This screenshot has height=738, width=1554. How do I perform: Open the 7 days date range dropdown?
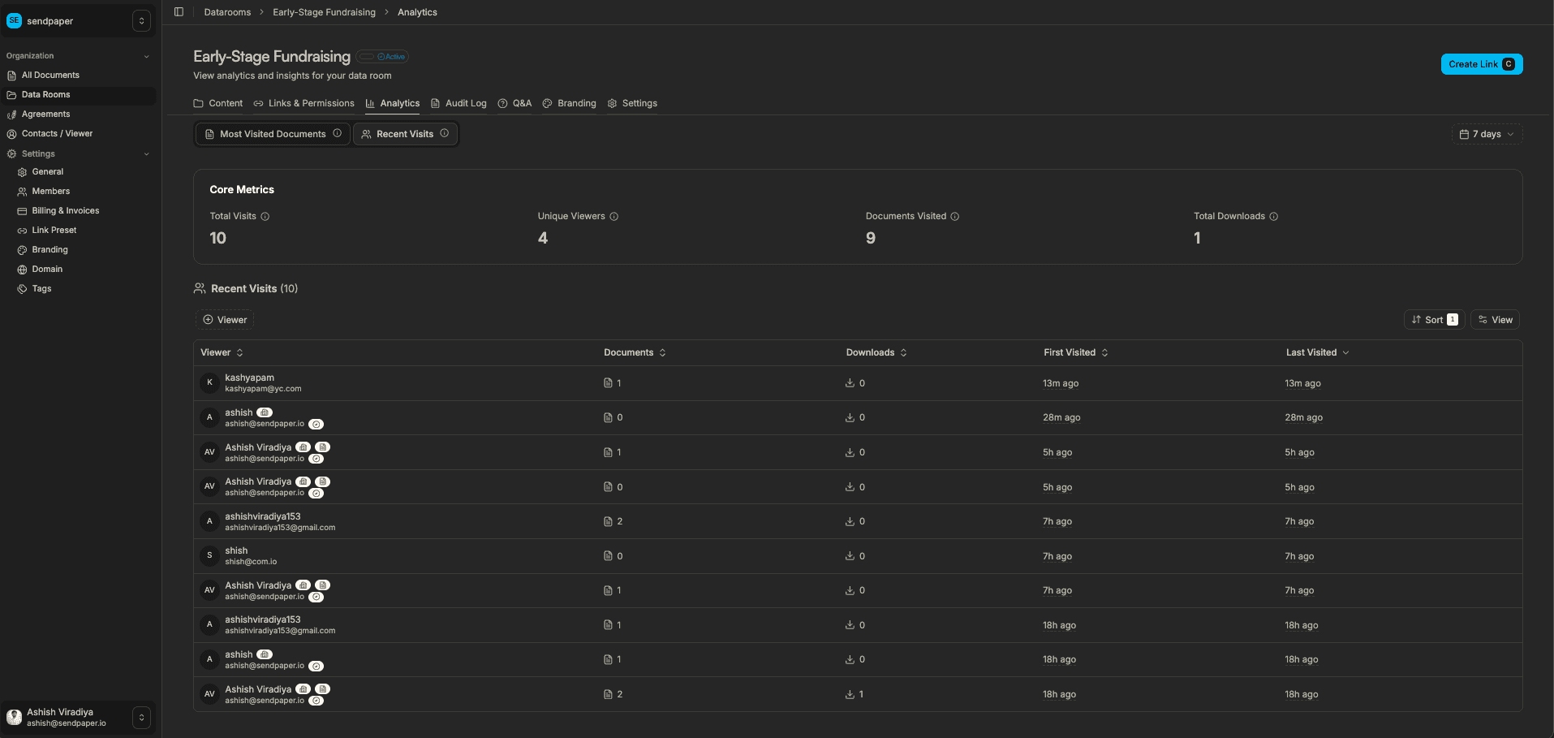pos(1485,134)
